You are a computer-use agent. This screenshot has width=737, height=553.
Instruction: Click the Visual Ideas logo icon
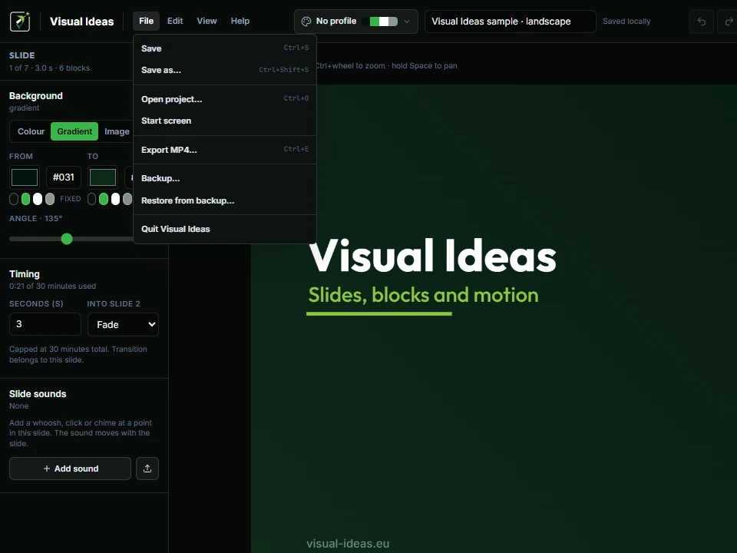point(20,22)
